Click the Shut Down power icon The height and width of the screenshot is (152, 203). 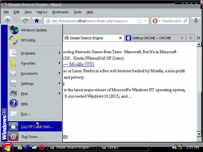tap(13, 136)
